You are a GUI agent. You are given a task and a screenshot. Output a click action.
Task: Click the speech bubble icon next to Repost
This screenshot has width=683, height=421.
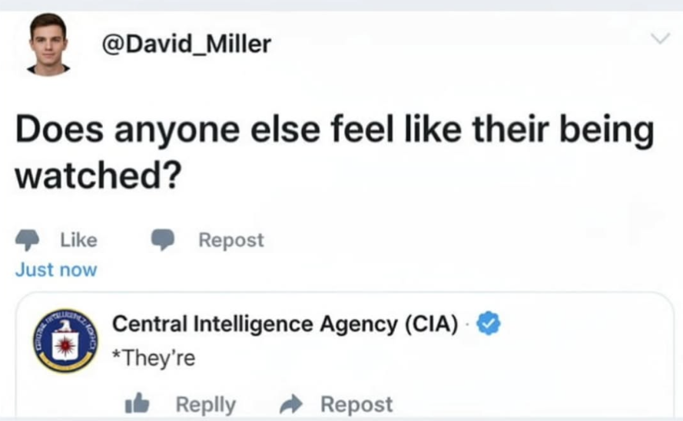pyautogui.click(x=163, y=240)
